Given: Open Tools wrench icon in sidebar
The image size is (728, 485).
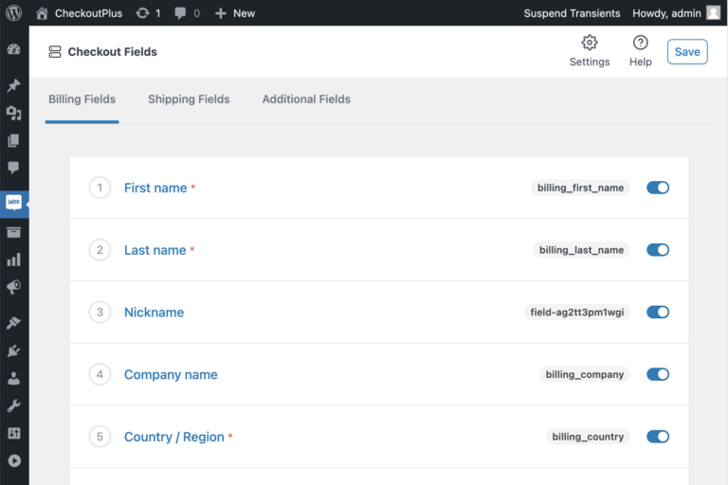Looking at the screenshot, I should pos(14,405).
